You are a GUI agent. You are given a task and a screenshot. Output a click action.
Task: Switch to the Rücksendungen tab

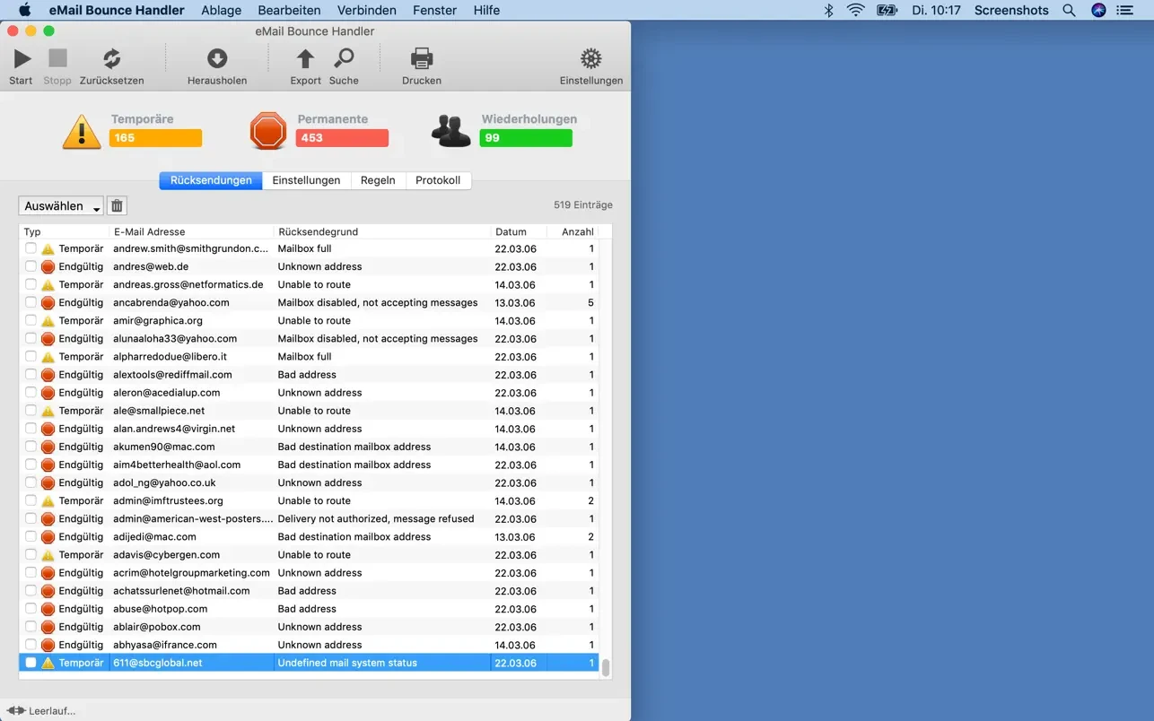[211, 180]
